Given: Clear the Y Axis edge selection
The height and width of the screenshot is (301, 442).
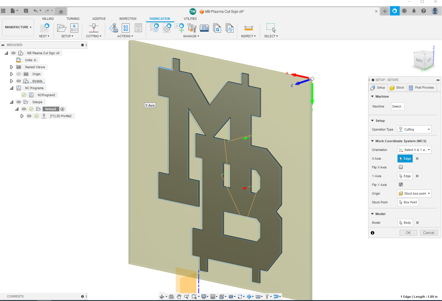Looking at the screenshot, I should point(417,176).
